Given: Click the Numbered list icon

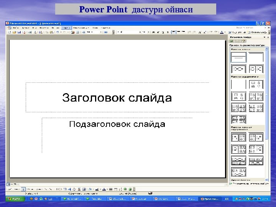Looking at the screenshot, I should click(x=189, y=32).
